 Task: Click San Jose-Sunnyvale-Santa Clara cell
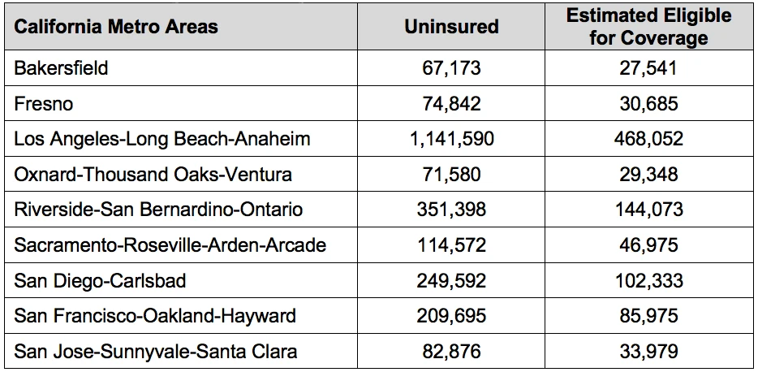pyautogui.click(x=156, y=351)
